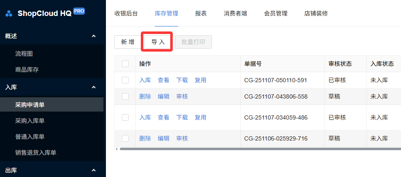This screenshot has height=177, width=401.
Task: Collapse the 入库 sidebar group
Action: click(94, 87)
